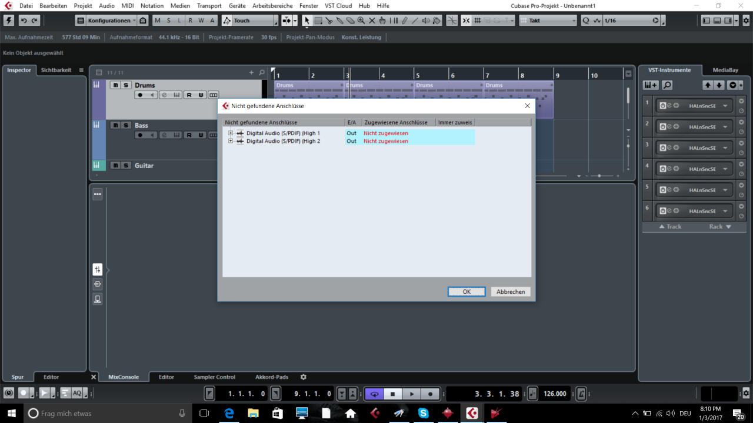Select the Line tool
Screen dimensions: 753x423
click(415, 21)
